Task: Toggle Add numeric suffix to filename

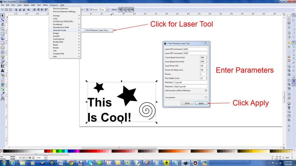Action: (206, 90)
